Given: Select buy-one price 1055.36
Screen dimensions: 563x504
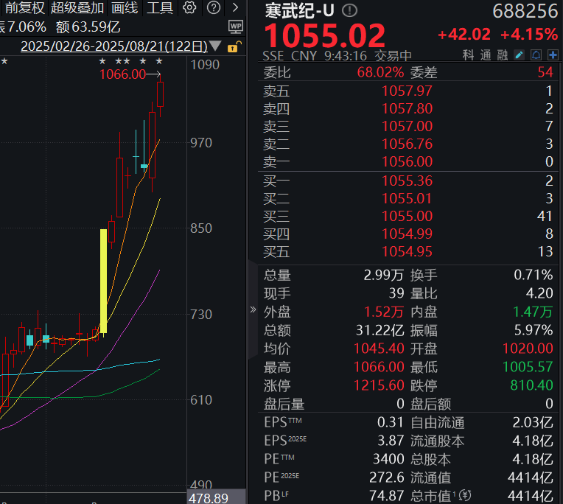Looking at the screenshot, I should point(407,181).
